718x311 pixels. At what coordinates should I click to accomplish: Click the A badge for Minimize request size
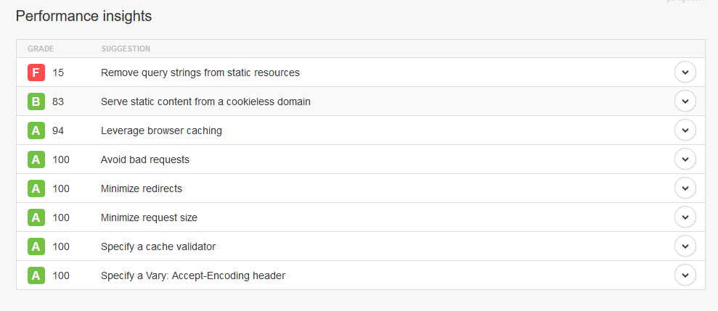[36, 217]
